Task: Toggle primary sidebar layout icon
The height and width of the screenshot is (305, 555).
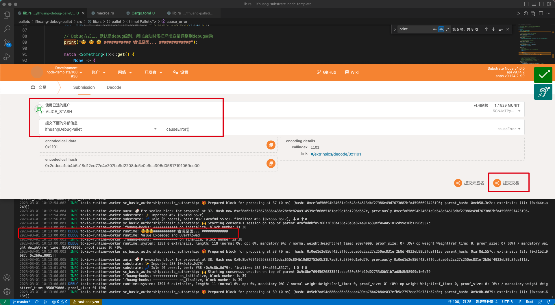Action: [526, 4]
